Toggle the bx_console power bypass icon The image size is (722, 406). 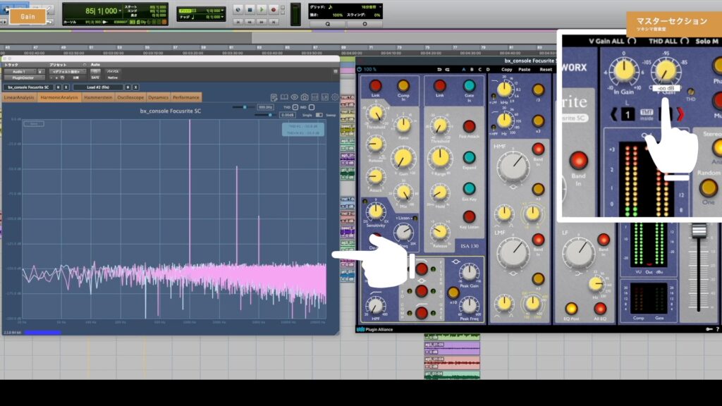tap(359, 70)
